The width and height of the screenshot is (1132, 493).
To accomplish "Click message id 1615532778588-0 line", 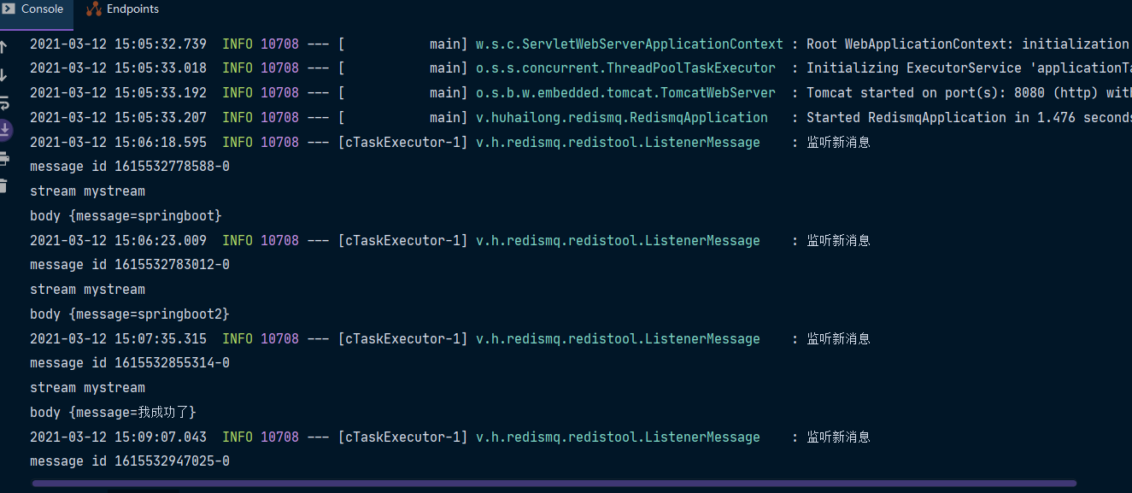I will (x=130, y=167).
